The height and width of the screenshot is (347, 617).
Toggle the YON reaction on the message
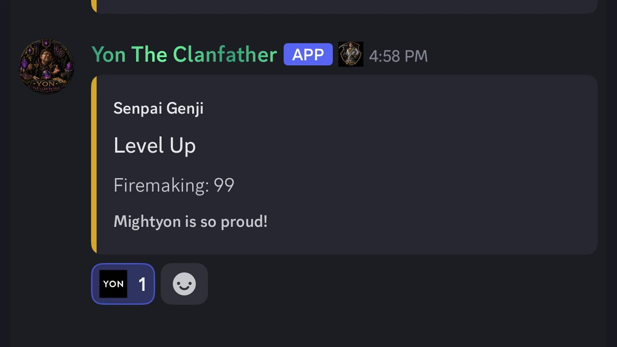(x=123, y=284)
